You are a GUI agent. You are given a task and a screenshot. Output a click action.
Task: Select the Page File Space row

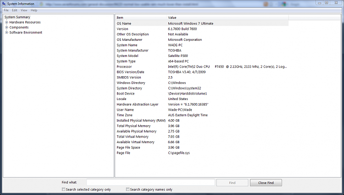point(202,147)
